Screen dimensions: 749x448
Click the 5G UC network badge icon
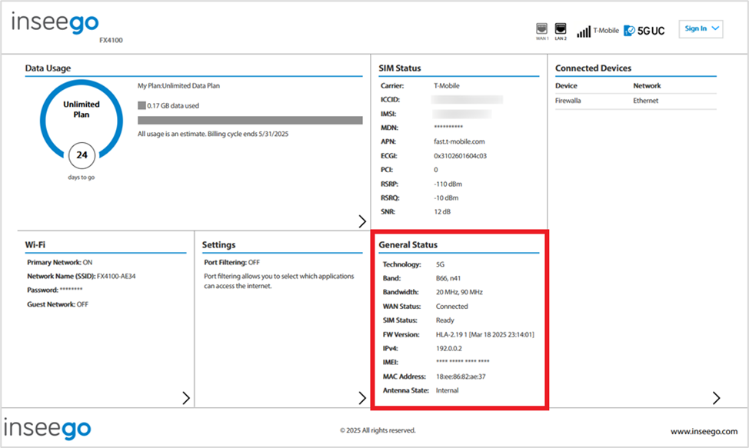click(644, 31)
